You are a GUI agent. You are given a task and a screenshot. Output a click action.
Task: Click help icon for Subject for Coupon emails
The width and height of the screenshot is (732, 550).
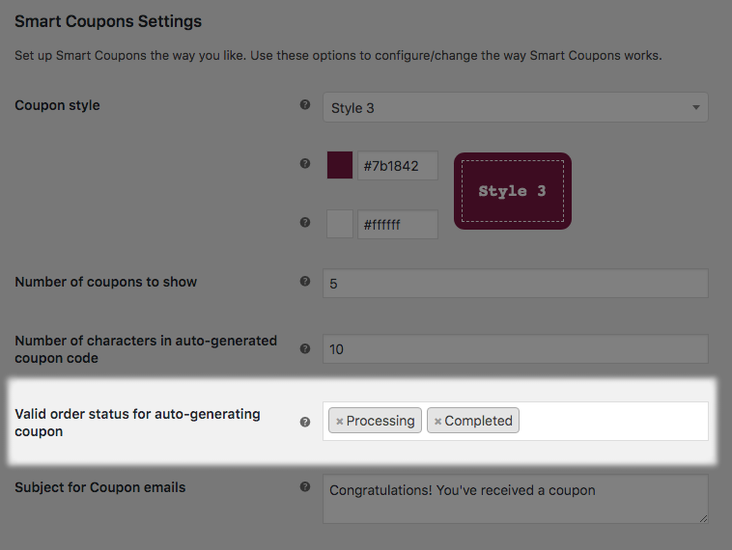point(305,487)
